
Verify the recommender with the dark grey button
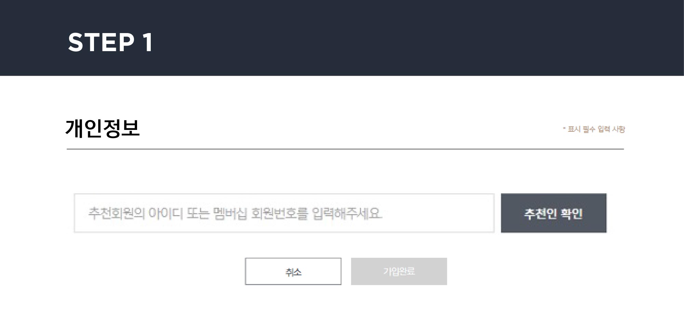click(553, 213)
